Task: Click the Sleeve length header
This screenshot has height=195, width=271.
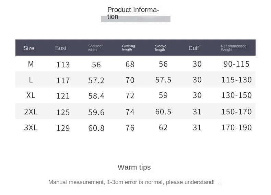Action: click(161, 48)
